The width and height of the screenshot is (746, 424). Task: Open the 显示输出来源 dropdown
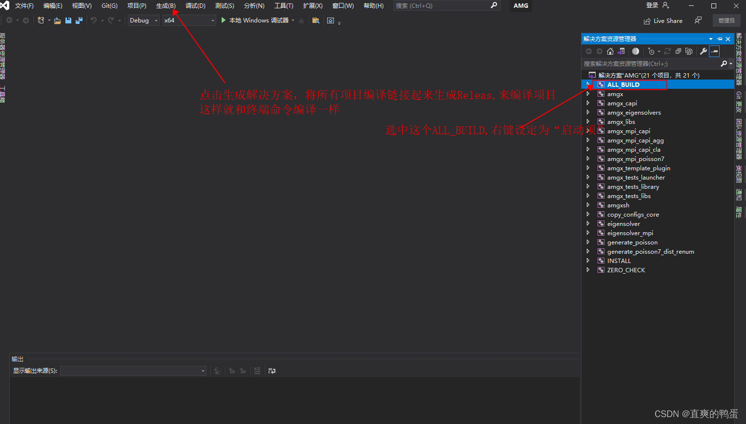(x=133, y=371)
